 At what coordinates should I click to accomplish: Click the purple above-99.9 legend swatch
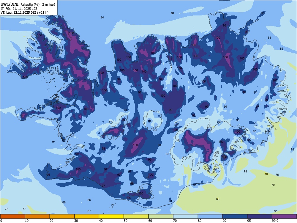click(284, 216)
